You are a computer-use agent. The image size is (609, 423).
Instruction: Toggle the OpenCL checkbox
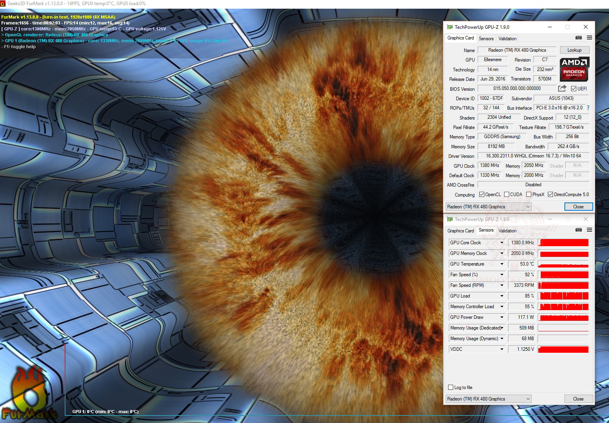482,195
